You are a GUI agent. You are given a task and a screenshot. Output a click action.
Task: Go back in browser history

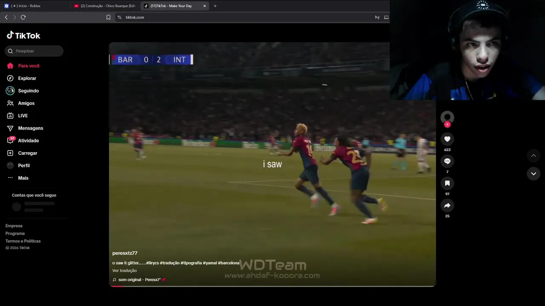coord(6,17)
